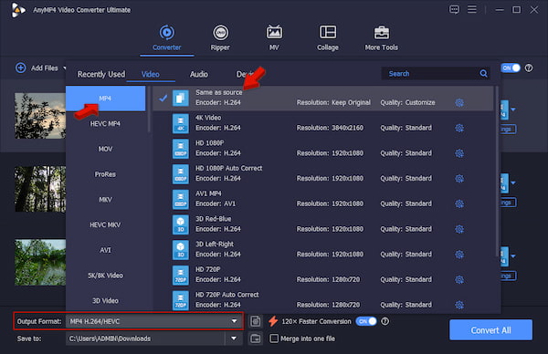Toggle the ON switch at top right
This screenshot has height=354, width=548.
coord(511,68)
